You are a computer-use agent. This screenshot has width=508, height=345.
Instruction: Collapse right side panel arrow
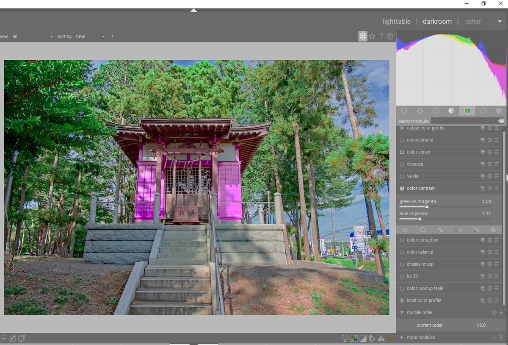[506, 178]
